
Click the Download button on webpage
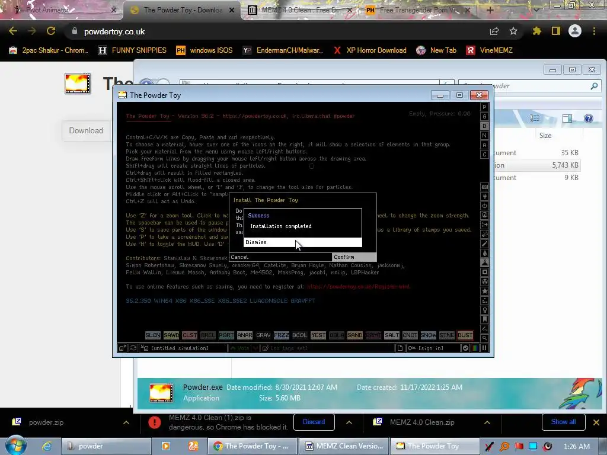(86, 131)
